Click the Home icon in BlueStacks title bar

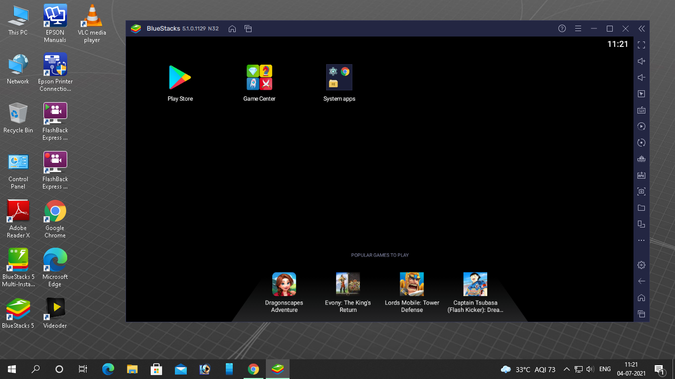click(x=232, y=29)
